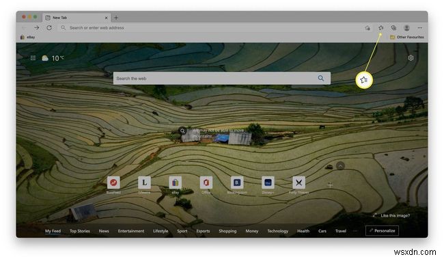Viewport: 444px width, 259px height.
Task: Reload the page with the refresh icon
Action: pyautogui.click(x=49, y=28)
